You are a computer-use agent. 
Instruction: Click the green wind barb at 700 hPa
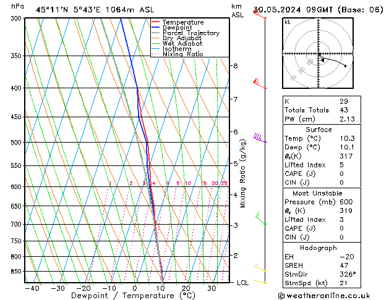pyautogui.click(x=261, y=219)
